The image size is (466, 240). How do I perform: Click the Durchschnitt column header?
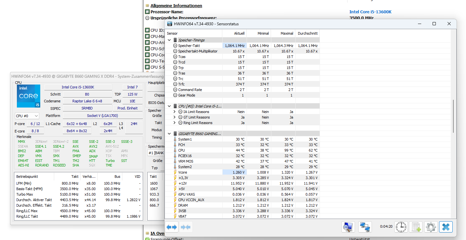click(307, 33)
